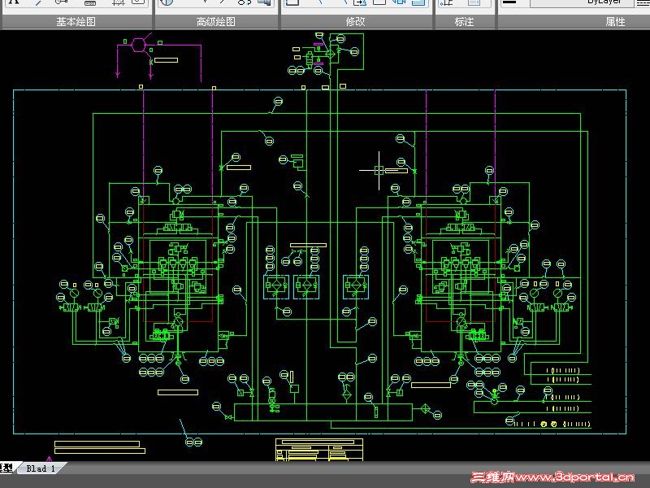This screenshot has height=488, width=650.
Task: Switch to the Blad 1 layout tab
Action: 41,468
